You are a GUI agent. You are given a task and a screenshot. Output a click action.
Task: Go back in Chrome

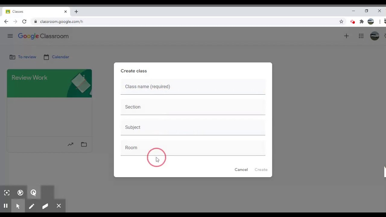(x=6, y=21)
